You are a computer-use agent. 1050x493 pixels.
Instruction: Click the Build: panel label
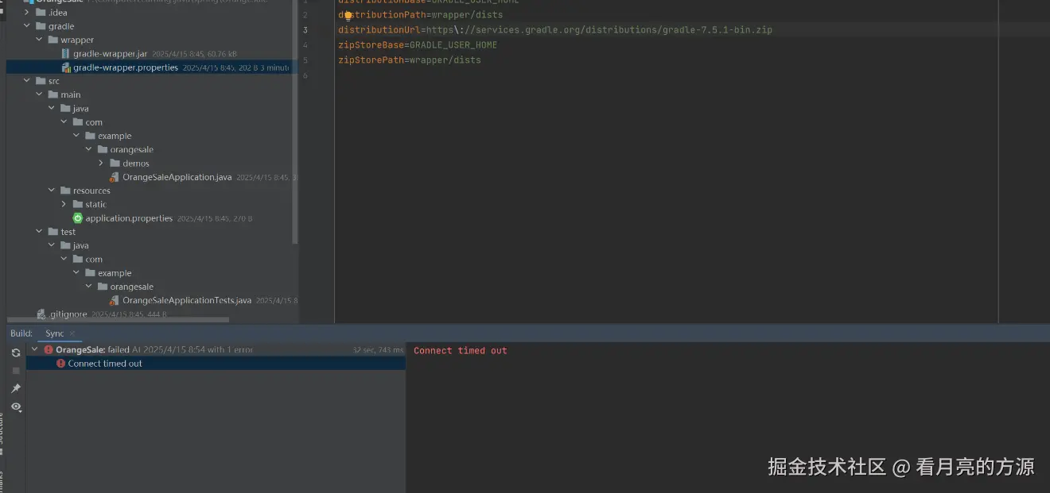(x=21, y=333)
